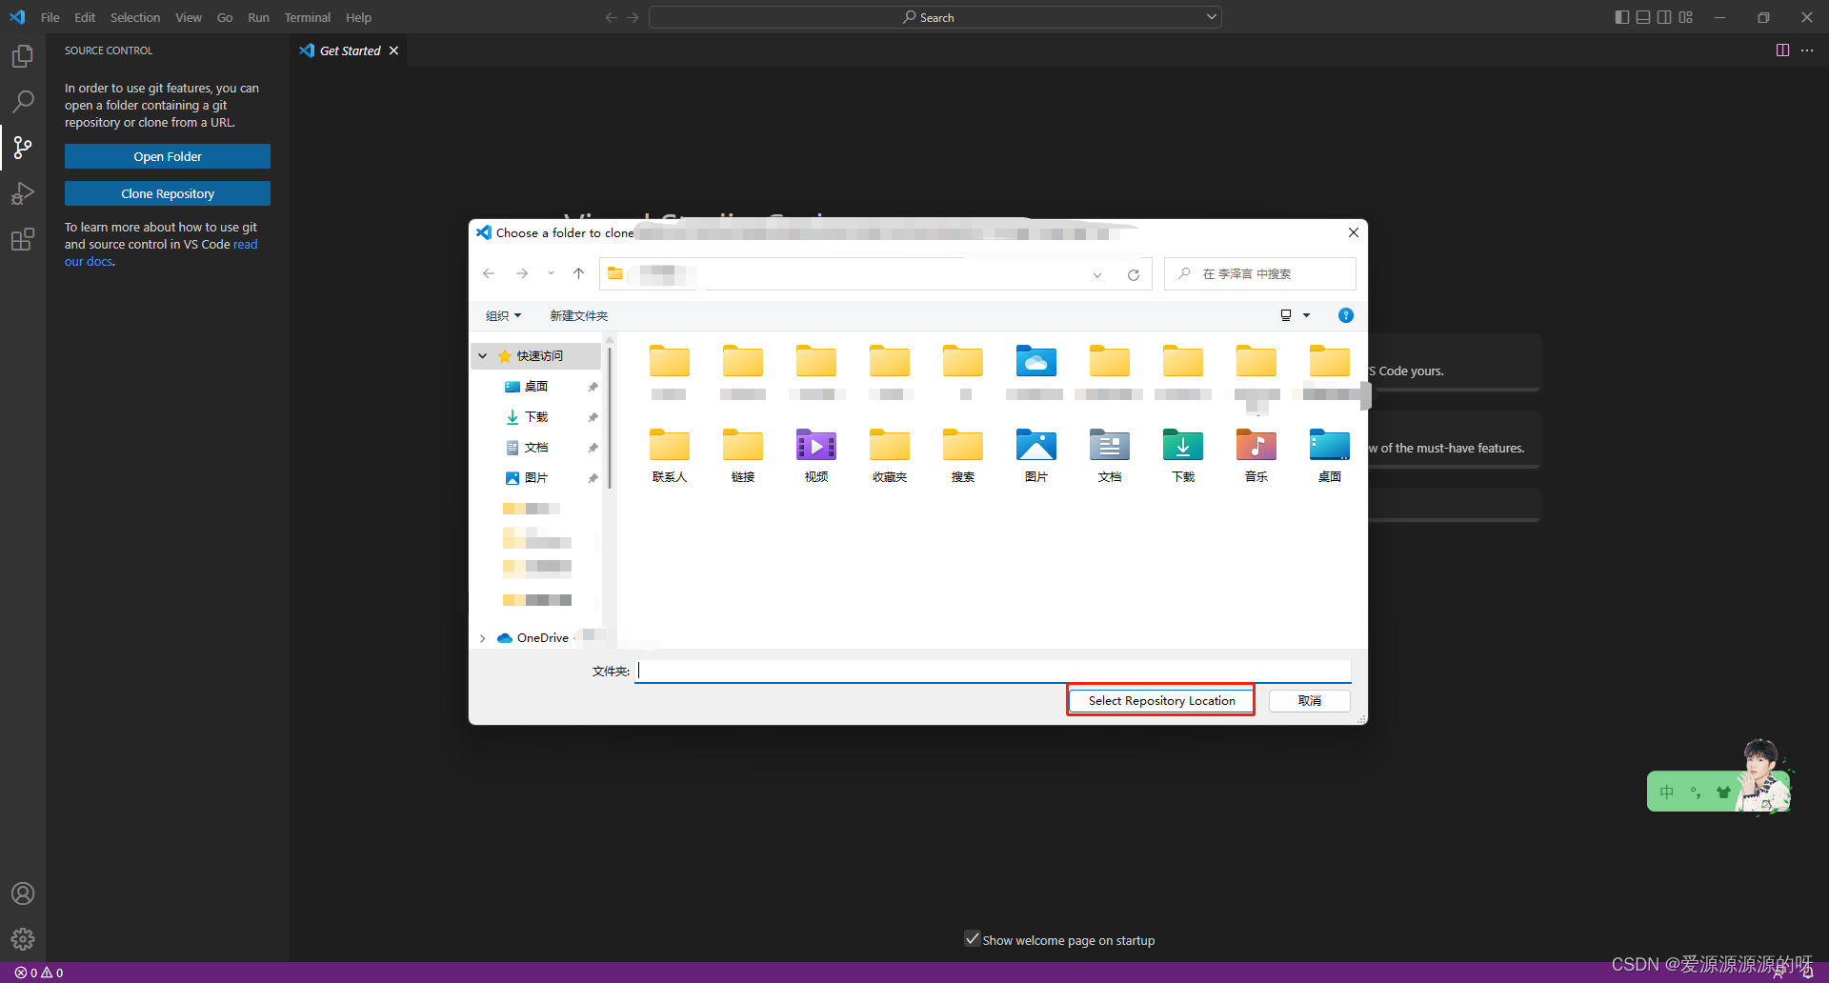Click 新建文件夹 to create folder

click(x=578, y=315)
